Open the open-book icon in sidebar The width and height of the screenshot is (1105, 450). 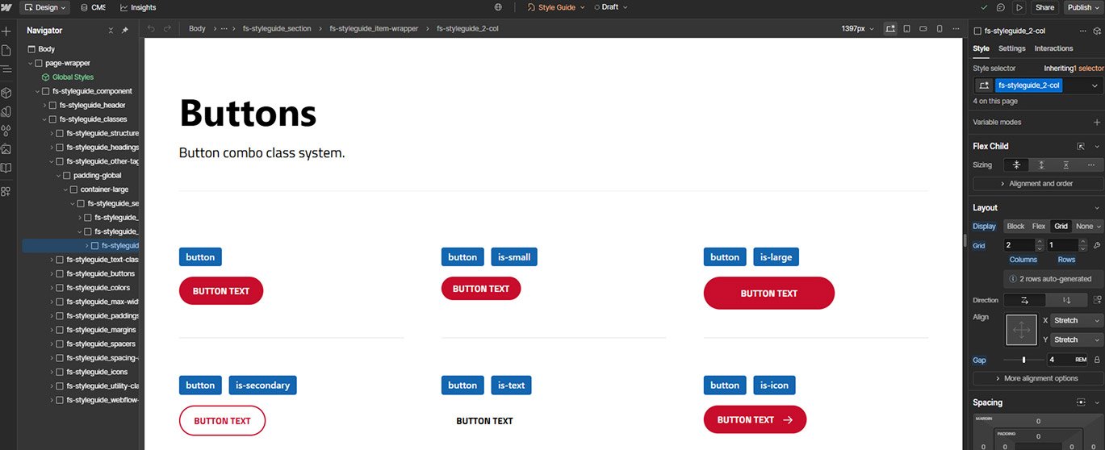pos(6,168)
